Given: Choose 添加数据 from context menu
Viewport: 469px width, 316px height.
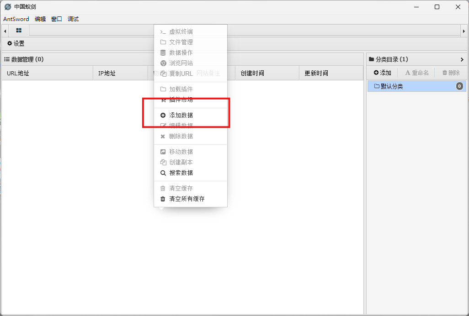Looking at the screenshot, I should (191, 115).
